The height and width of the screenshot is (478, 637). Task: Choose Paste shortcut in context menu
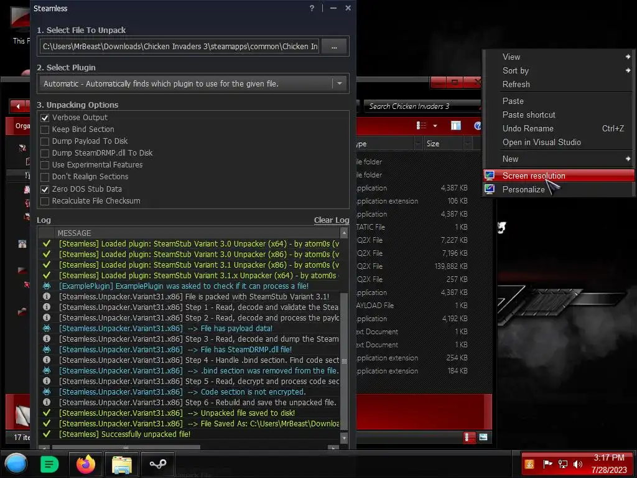click(559, 115)
